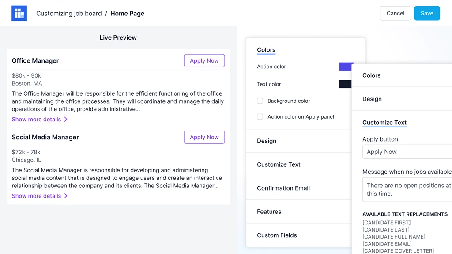Click Apply Now for Social Media Manager
This screenshot has height=254, width=452.
pos(204,137)
